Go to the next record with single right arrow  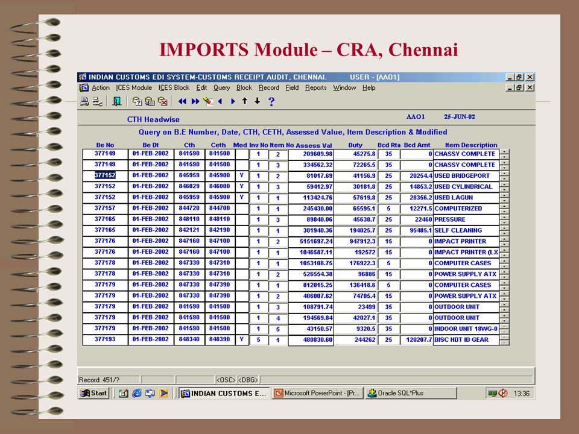[233, 101]
